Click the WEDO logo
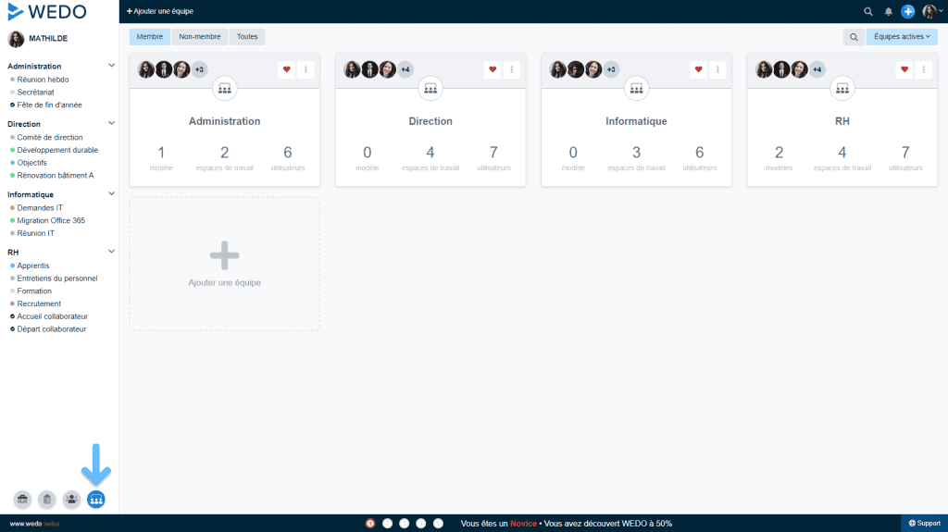 click(47, 11)
